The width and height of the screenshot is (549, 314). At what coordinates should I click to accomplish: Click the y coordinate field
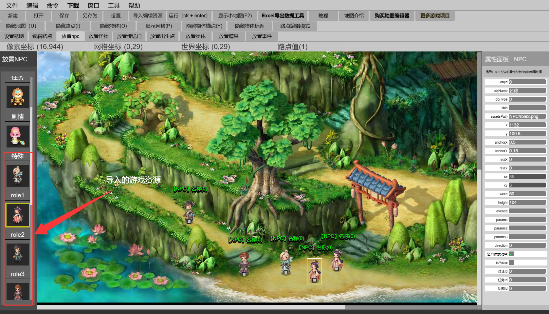[527, 133]
